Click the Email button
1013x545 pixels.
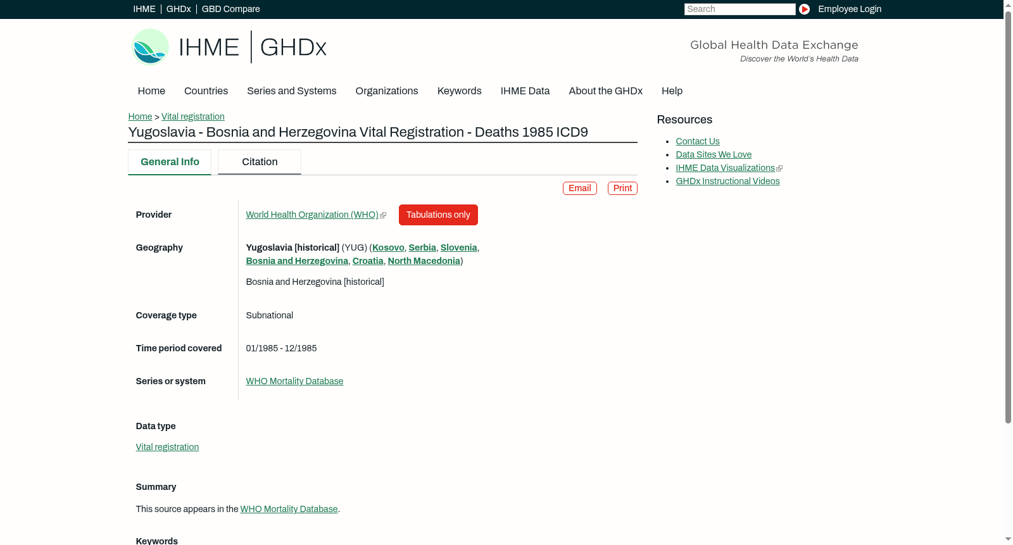pos(580,189)
